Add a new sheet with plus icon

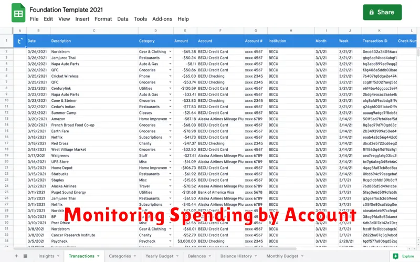(16, 256)
